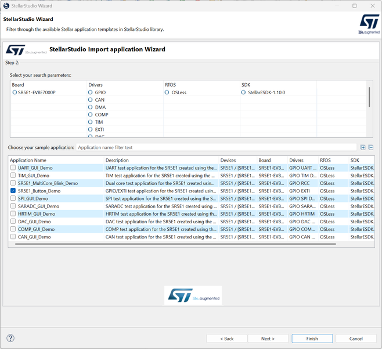
Task: Click the SDK column header in the table
Action: 362,160
